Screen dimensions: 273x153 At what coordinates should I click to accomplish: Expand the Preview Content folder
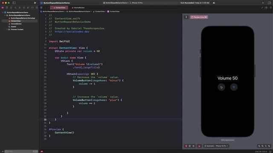[7, 29]
